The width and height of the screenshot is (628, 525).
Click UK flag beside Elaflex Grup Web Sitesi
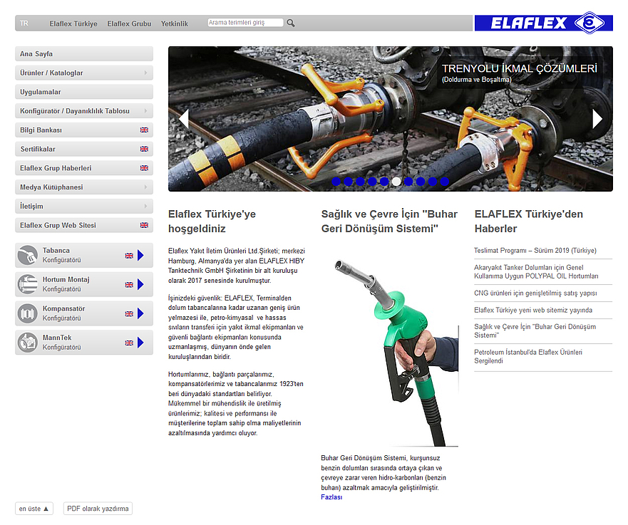click(x=144, y=225)
